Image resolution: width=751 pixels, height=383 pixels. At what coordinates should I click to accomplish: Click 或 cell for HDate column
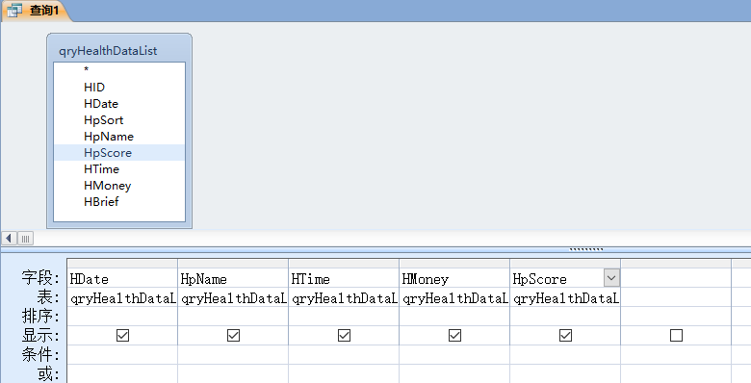pyautogui.click(x=122, y=374)
